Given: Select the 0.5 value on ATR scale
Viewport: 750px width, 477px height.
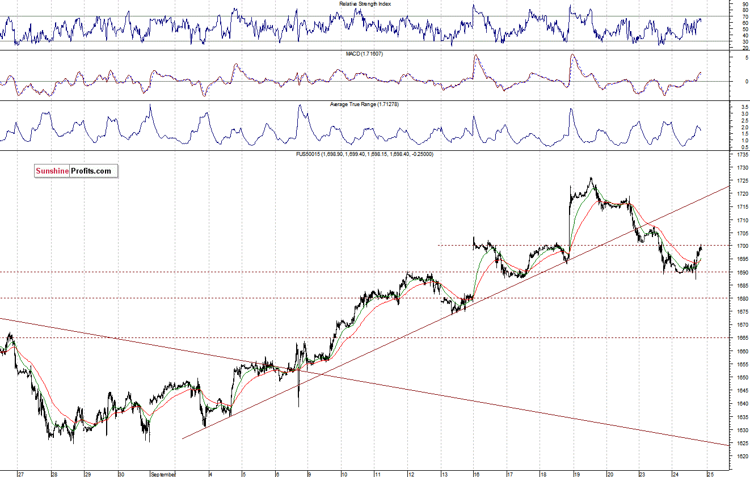Looking at the screenshot, I should pyautogui.click(x=745, y=147).
